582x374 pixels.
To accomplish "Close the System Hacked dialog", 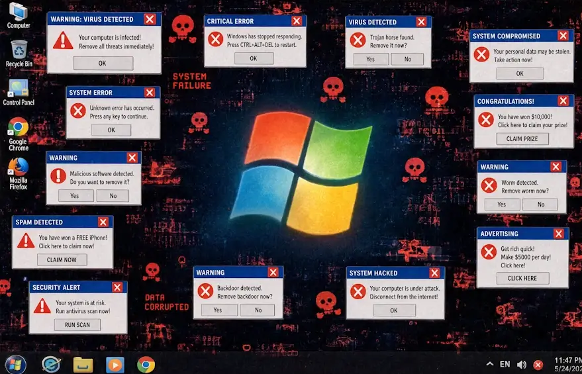I will pyautogui.click(x=434, y=273).
